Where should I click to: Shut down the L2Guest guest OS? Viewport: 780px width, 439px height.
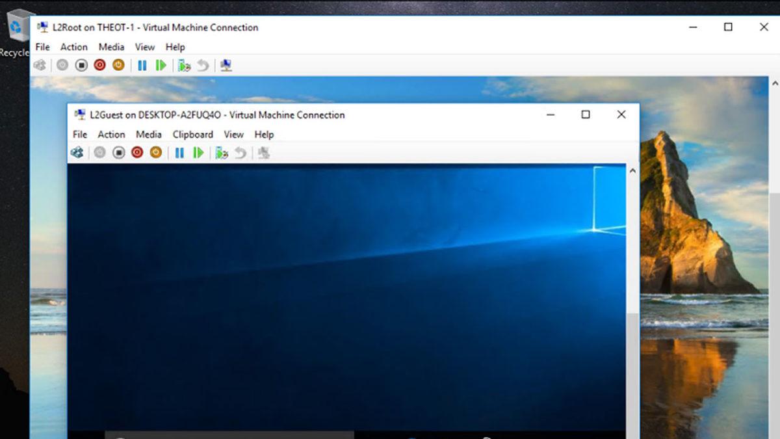pyautogui.click(x=136, y=153)
